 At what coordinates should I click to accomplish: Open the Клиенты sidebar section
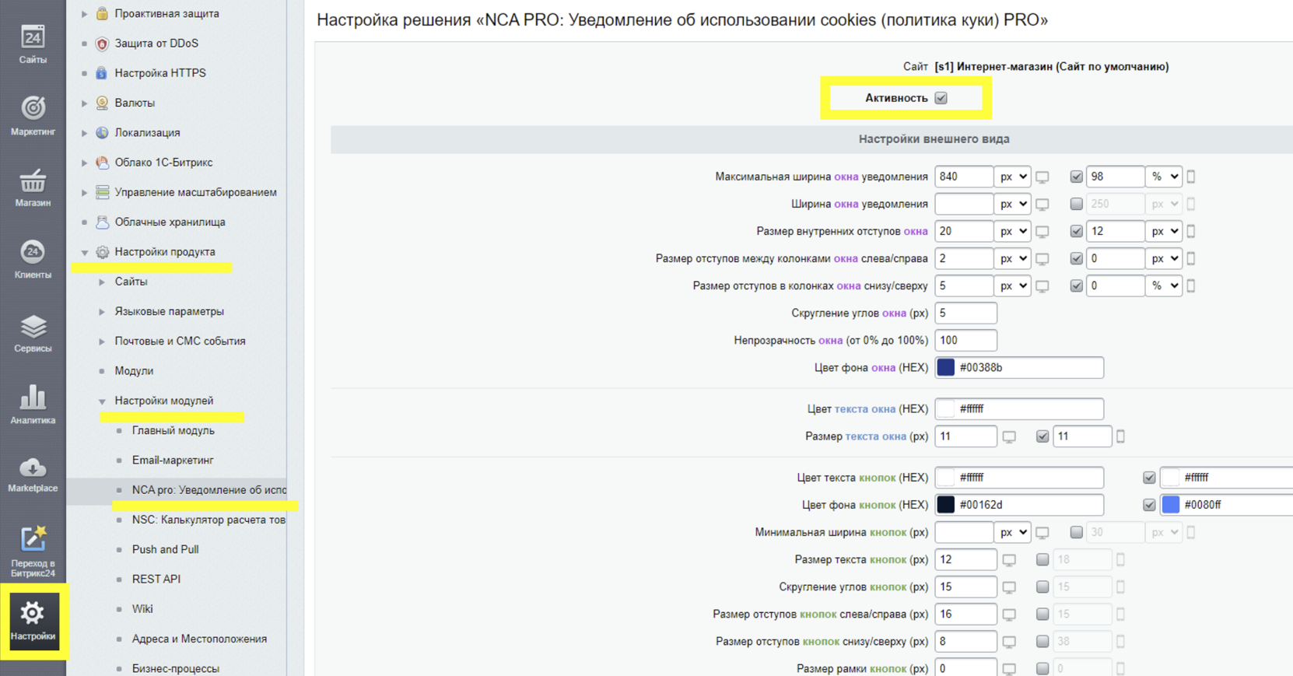click(33, 259)
